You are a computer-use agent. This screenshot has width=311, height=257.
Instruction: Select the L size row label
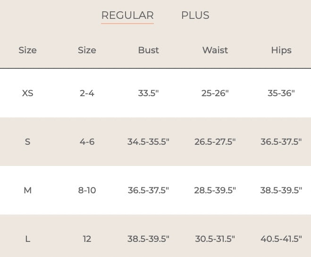(27, 239)
